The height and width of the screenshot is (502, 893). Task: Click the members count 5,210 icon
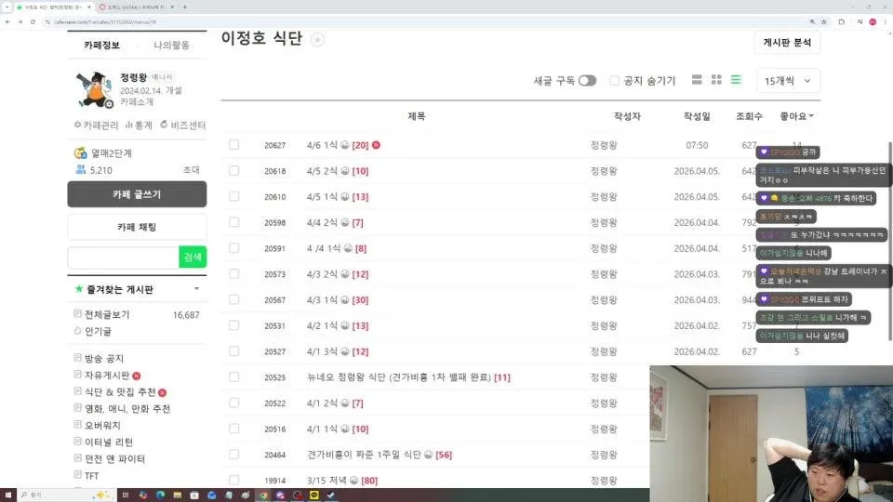click(80, 169)
